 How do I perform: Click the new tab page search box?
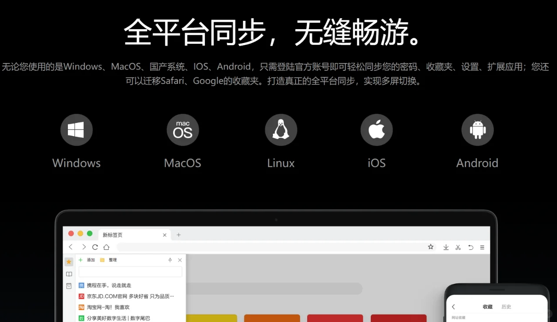(274, 289)
